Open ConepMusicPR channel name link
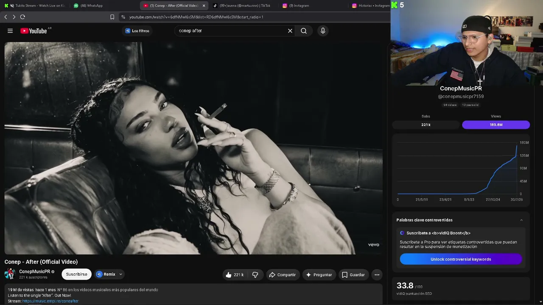The height and width of the screenshot is (305, 543). point(34,272)
